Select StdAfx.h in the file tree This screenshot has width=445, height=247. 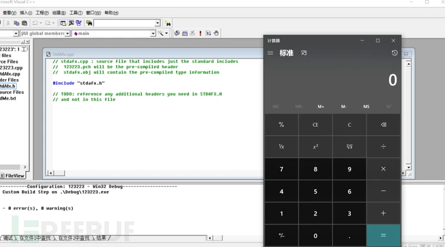point(8,86)
